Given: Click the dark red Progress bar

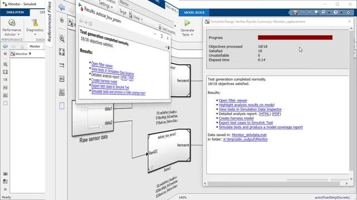Looking at the screenshot, I should [295, 38].
